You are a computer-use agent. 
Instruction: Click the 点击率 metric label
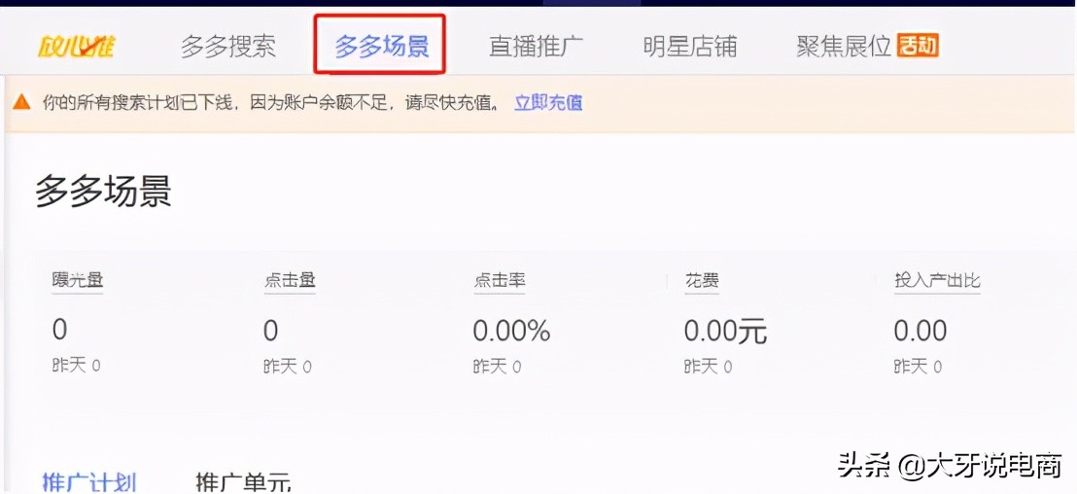click(x=500, y=280)
